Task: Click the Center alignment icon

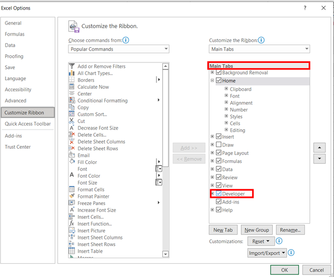Action: pos(72,93)
